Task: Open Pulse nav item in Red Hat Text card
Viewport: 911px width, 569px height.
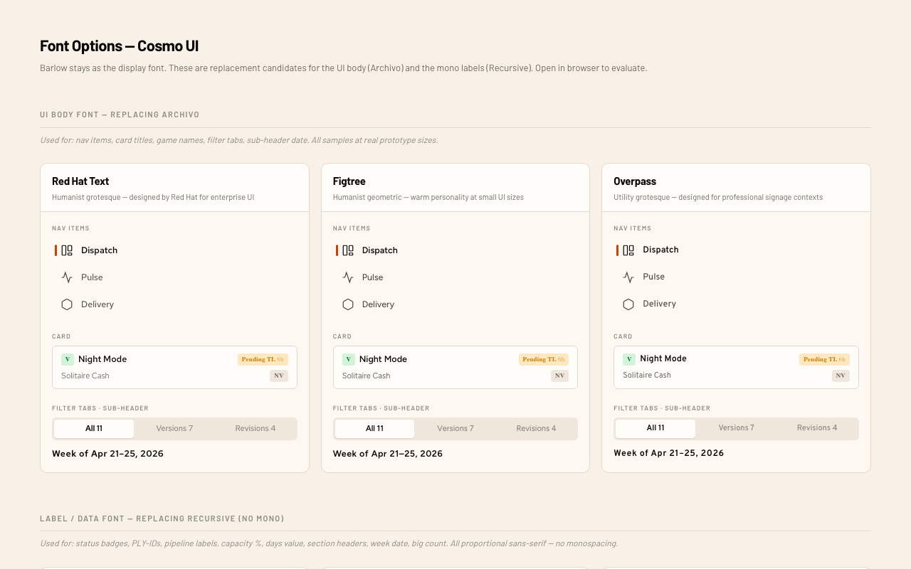Action: tap(174, 277)
